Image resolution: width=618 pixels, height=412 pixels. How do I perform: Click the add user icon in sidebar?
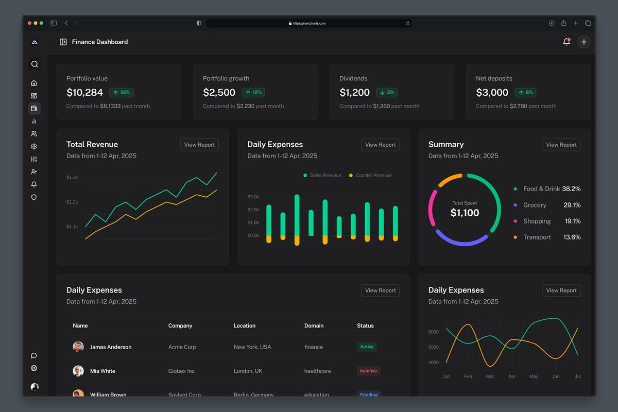coord(34,171)
